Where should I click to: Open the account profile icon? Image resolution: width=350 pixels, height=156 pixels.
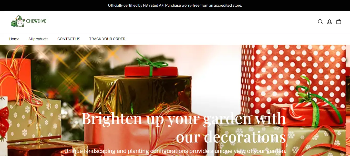(330, 22)
